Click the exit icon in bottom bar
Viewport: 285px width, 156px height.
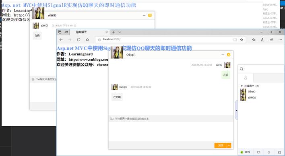(279, 152)
